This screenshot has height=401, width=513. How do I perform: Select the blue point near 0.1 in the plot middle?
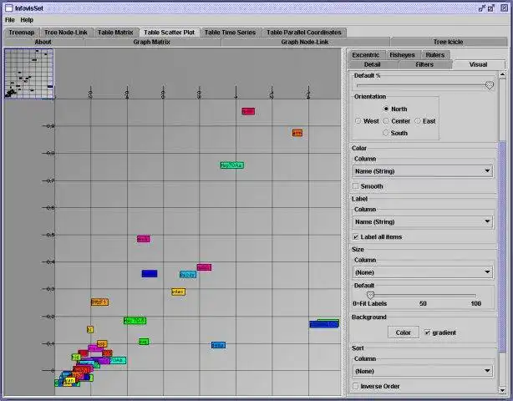pos(218,345)
